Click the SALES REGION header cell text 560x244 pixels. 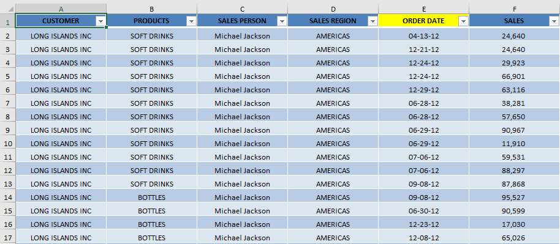tap(333, 21)
